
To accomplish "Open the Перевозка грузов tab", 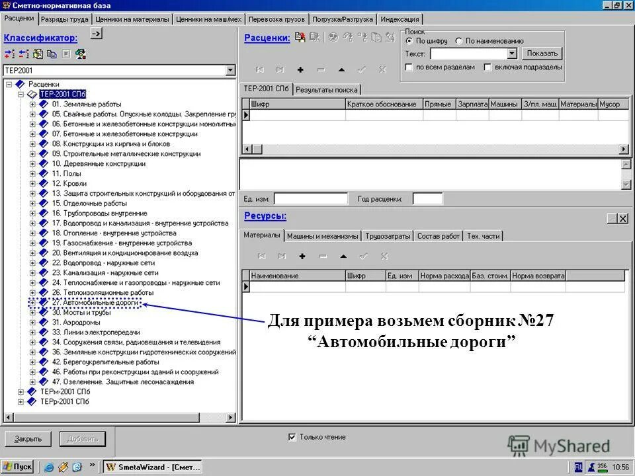I will [276, 19].
